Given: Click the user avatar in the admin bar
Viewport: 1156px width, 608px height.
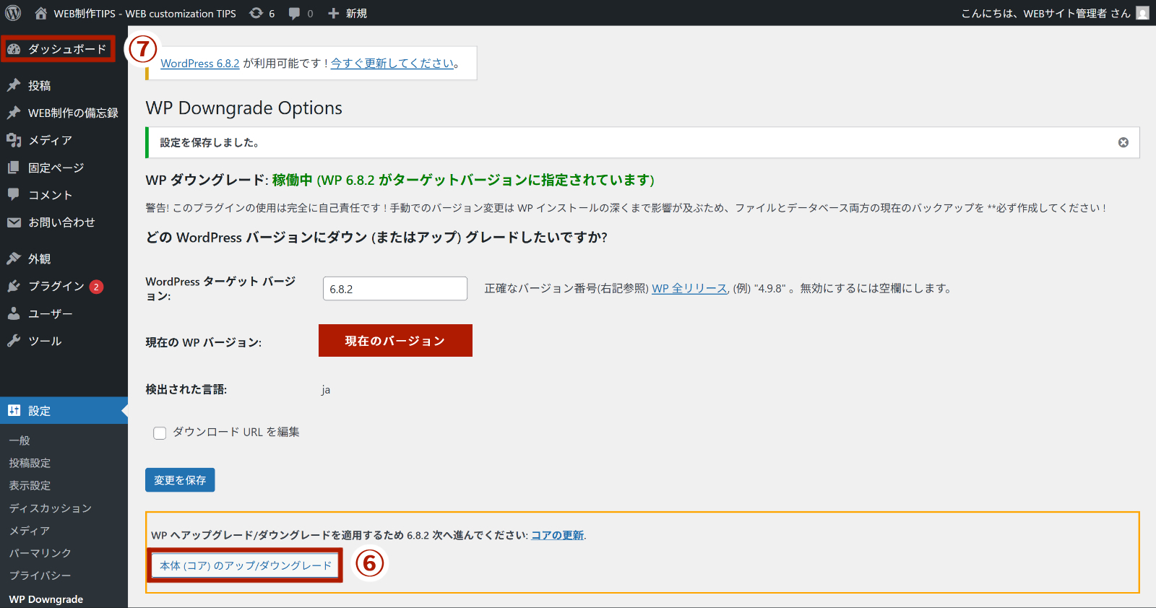Looking at the screenshot, I should tap(1142, 13).
